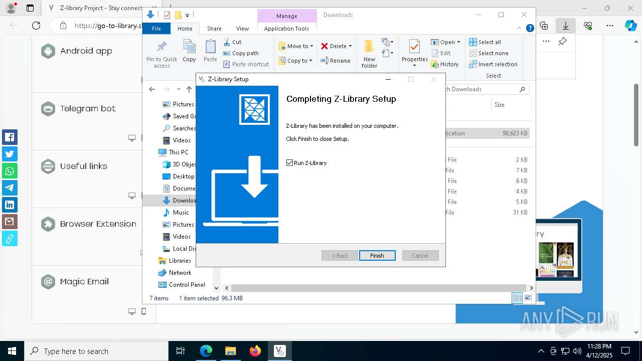Share page via Telegram icon

(x=10, y=188)
